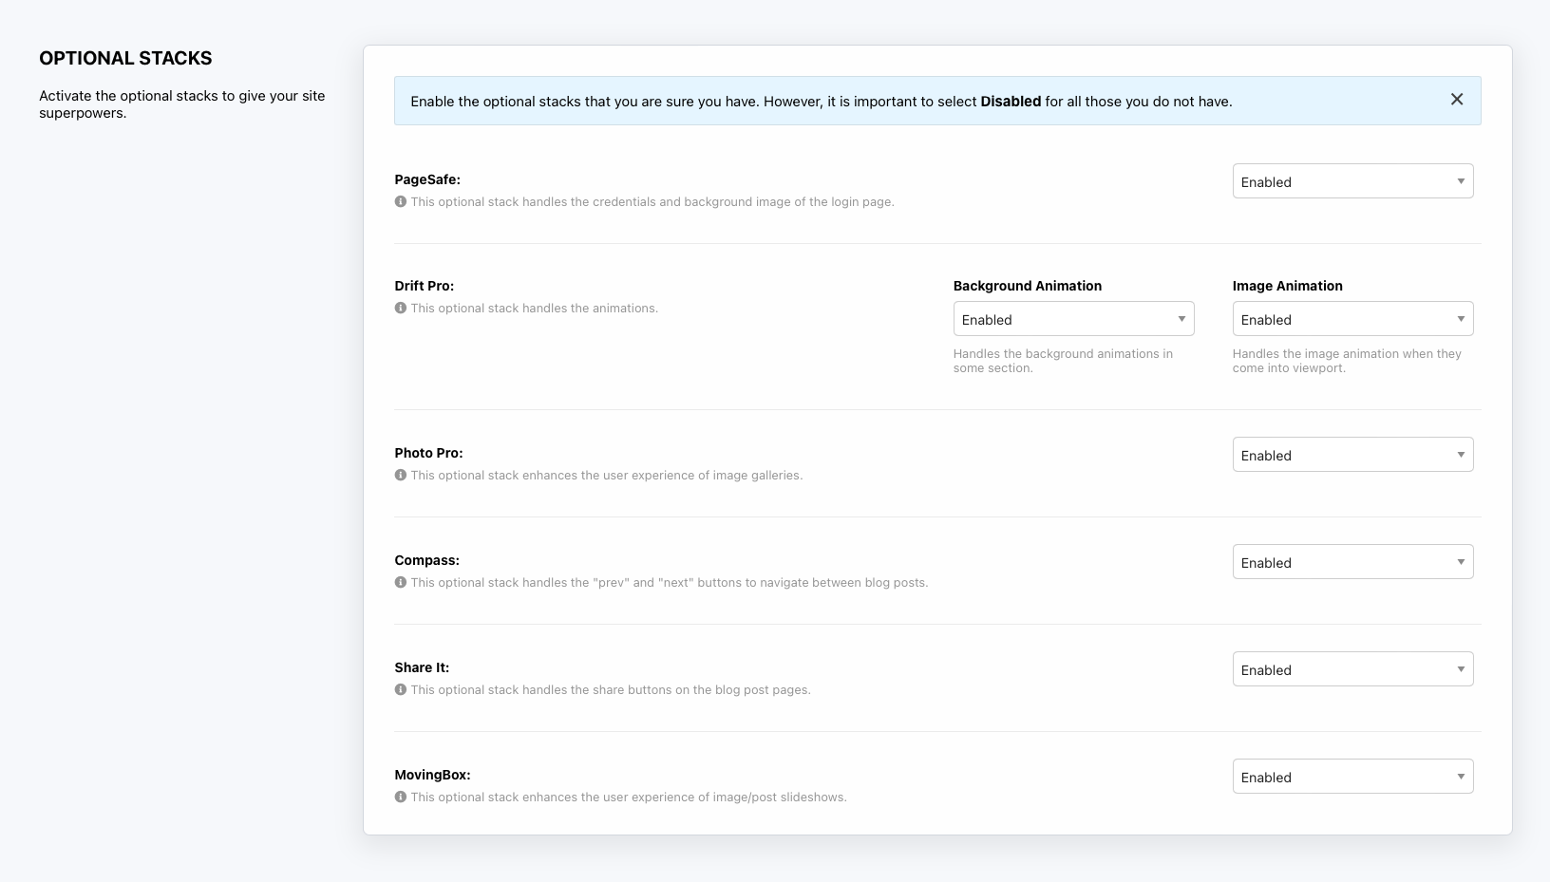Image resolution: width=1550 pixels, height=882 pixels.
Task: Click the Background Animation field label
Action: coord(1028,286)
